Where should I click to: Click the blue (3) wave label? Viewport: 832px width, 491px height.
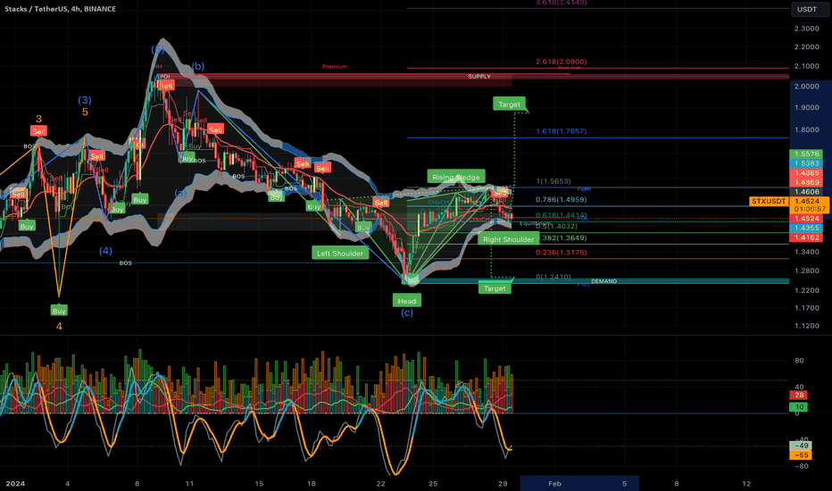coord(85,100)
